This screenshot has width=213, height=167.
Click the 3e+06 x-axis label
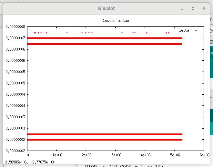pyautogui.click(x=116, y=155)
